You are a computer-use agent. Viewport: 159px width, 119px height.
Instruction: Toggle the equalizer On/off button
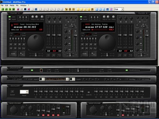click(x=12, y=91)
